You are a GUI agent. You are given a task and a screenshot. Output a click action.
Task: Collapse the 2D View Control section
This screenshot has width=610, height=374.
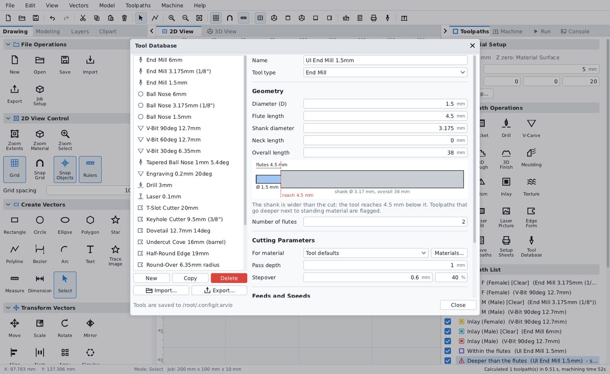(x=8, y=118)
